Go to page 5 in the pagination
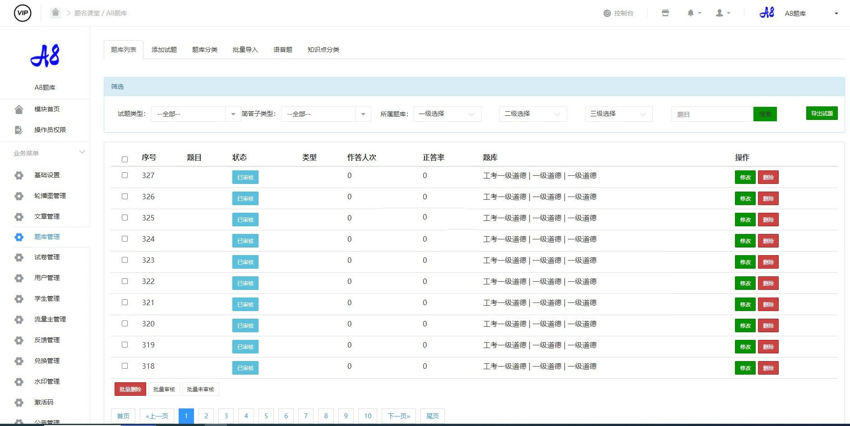Viewport: 850px width, 426px height. pyautogui.click(x=266, y=416)
